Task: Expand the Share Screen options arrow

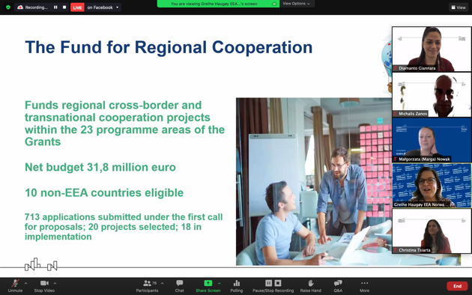Action: pos(219,283)
